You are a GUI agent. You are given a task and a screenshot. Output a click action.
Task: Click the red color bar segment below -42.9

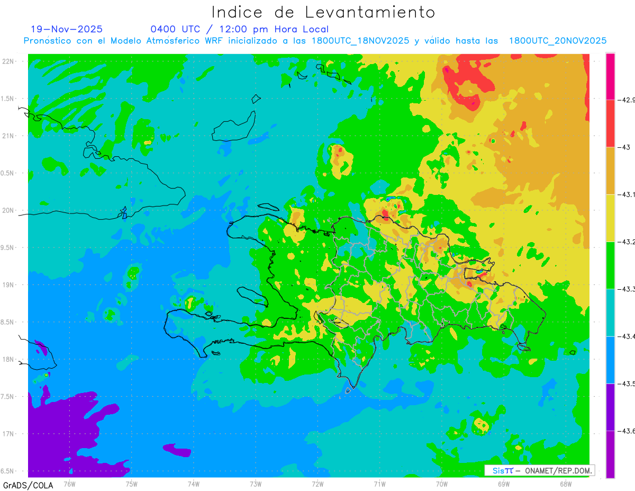(610, 123)
